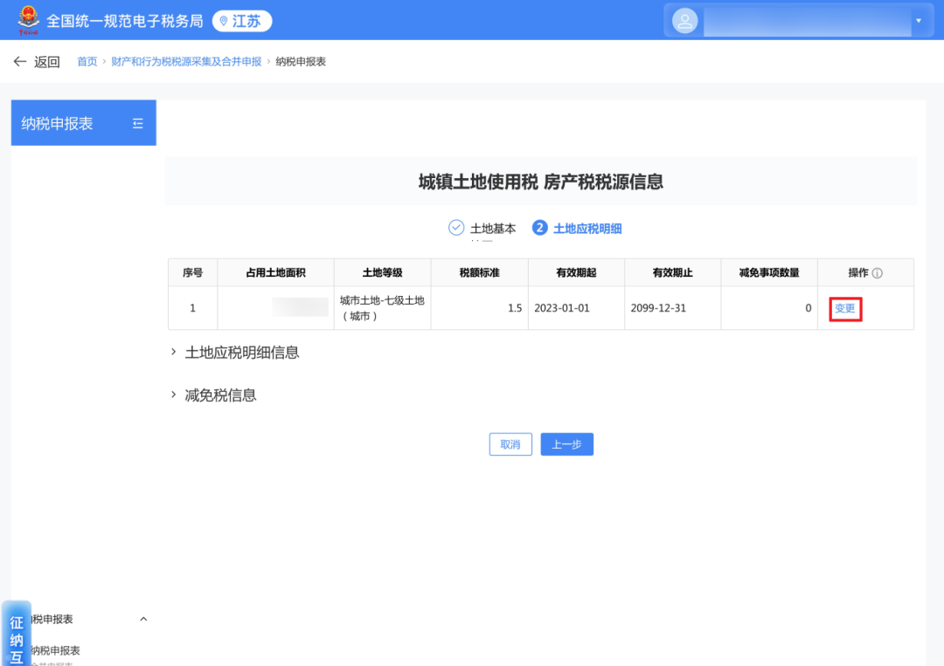Image resolution: width=944 pixels, height=666 pixels.
Task: Select the 纳税申报表 sidebar header
Action: (x=84, y=122)
